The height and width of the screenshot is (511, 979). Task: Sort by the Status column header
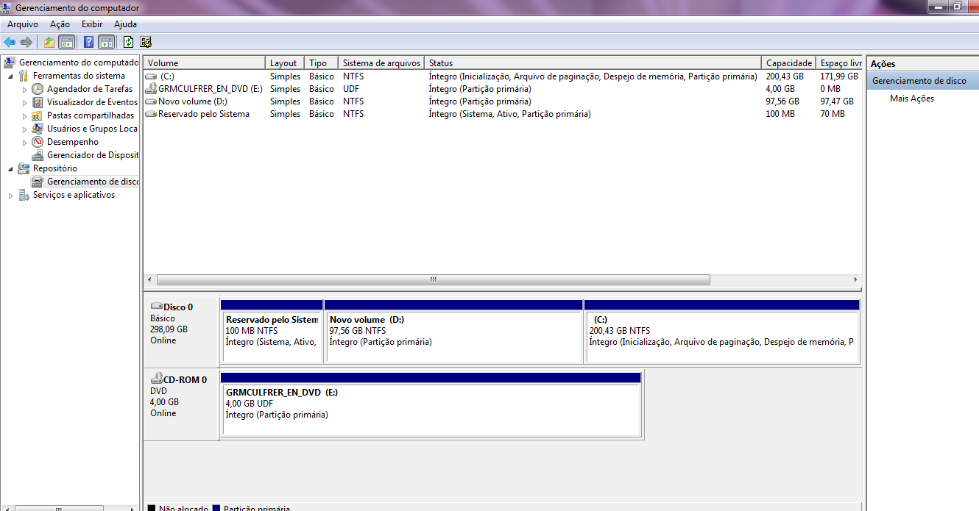coord(593,63)
